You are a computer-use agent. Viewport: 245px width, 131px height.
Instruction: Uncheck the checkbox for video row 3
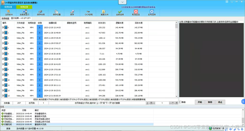[x=3, y=43]
